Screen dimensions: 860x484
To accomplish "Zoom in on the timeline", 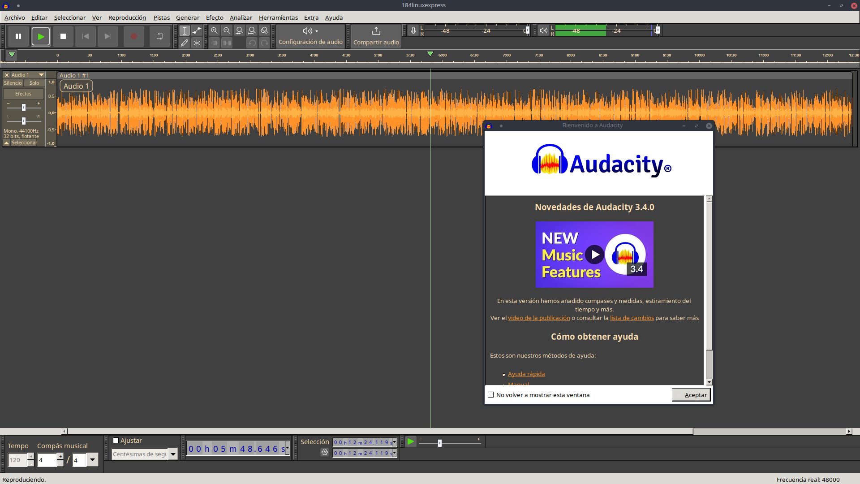I will tap(215, 30).
